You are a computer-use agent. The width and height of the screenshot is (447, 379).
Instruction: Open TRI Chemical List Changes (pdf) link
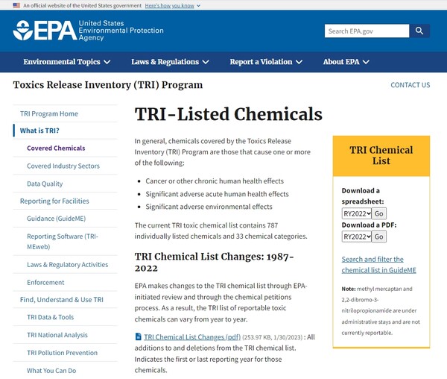click(x=191, y=336)
